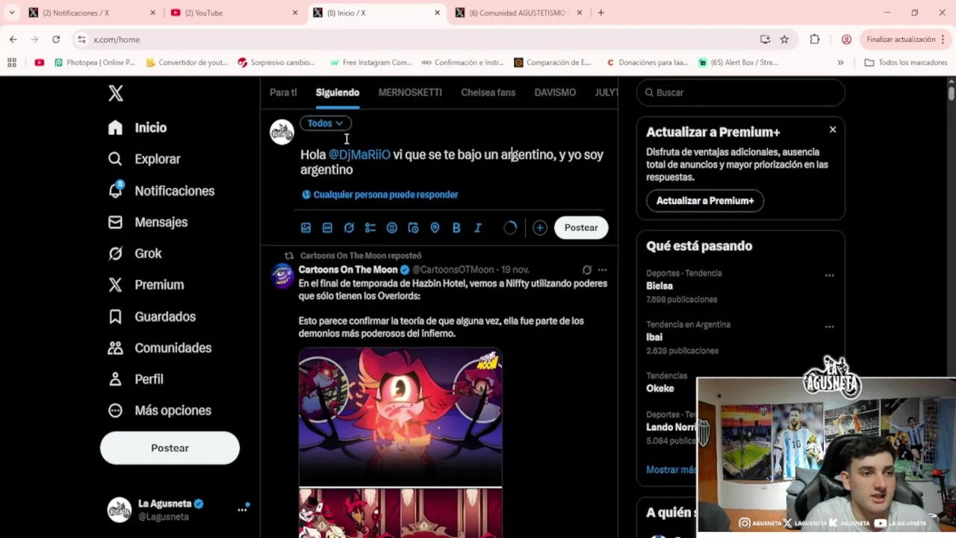This screenshot has height=538, width=956.
Task: Open Cartoons On The Moon profile name
Action: click(348, 270)
